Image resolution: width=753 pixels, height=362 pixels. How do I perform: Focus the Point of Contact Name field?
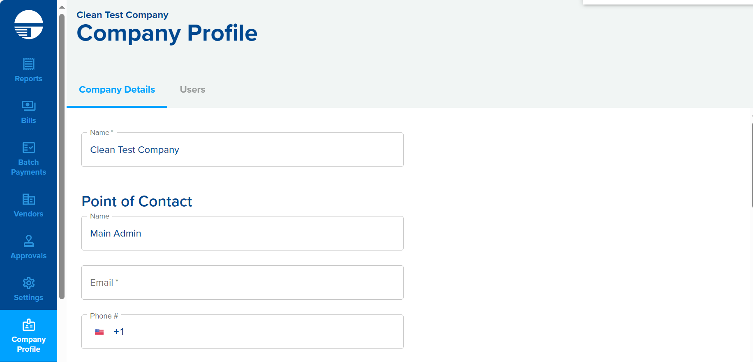[x=243, y=233]
